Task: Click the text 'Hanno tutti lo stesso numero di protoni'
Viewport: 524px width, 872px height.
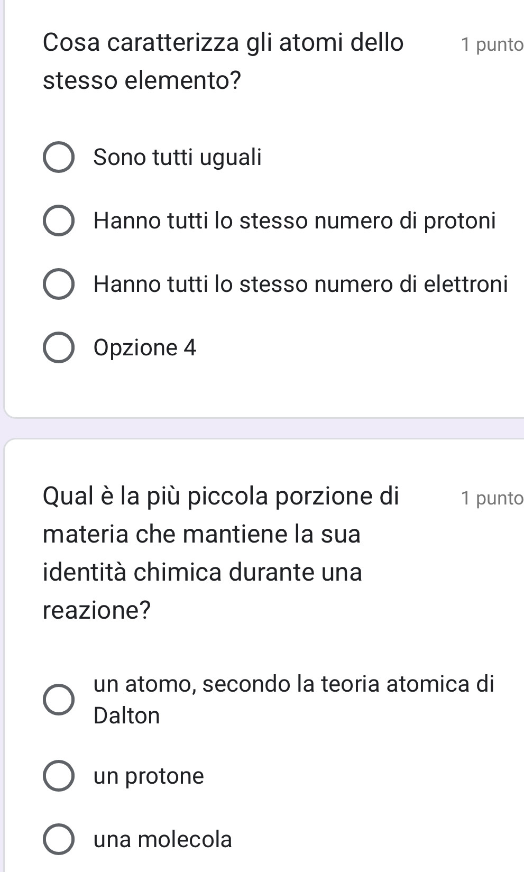Action: pos(295,221)
